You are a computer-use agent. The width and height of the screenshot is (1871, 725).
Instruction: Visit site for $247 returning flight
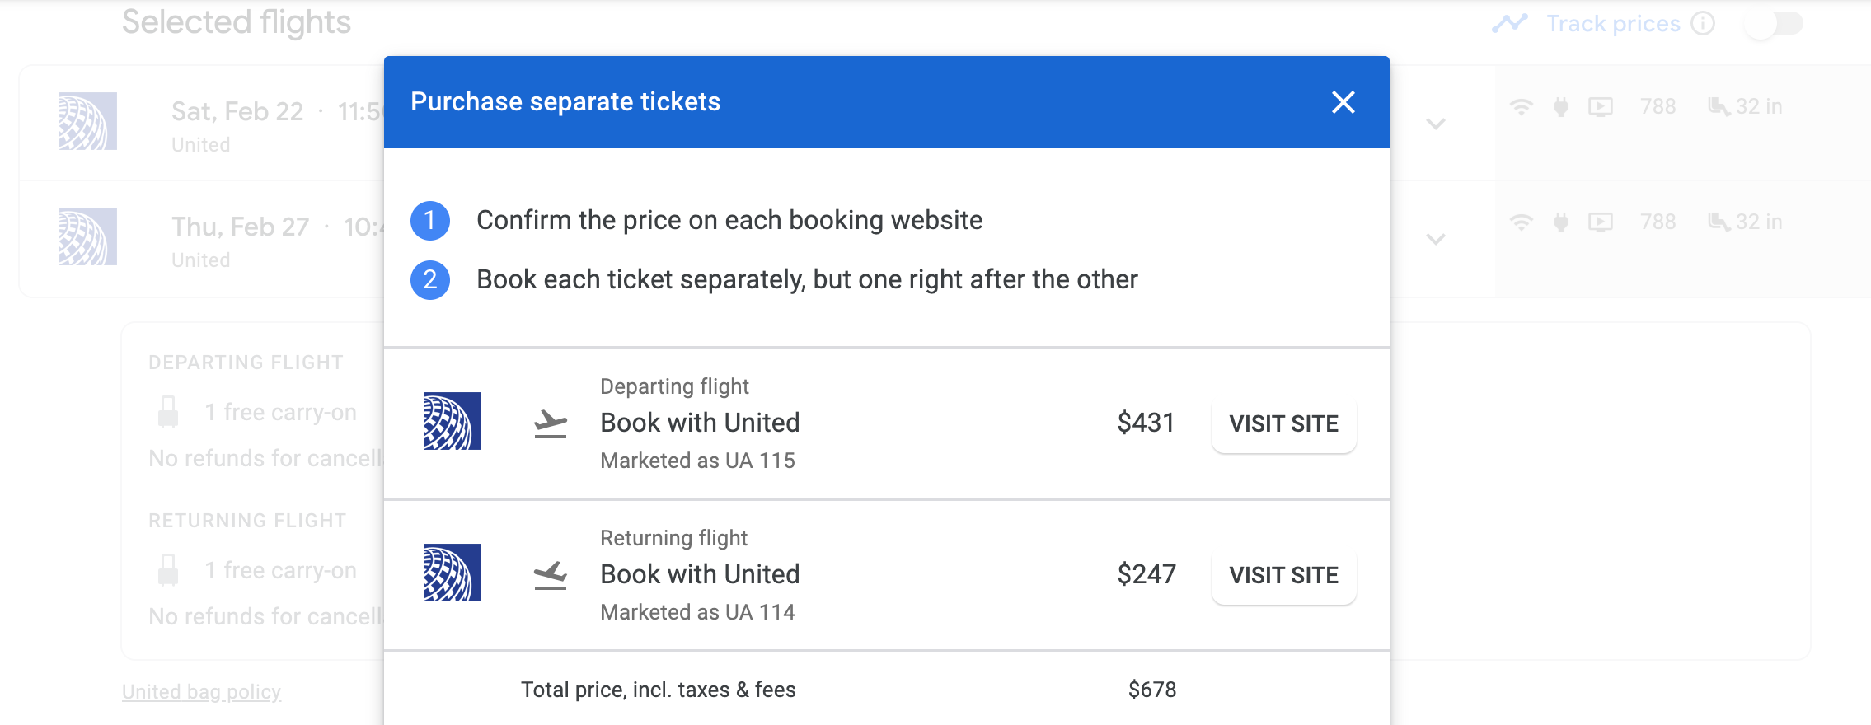pyautogui.click(x=1283, y=575)
